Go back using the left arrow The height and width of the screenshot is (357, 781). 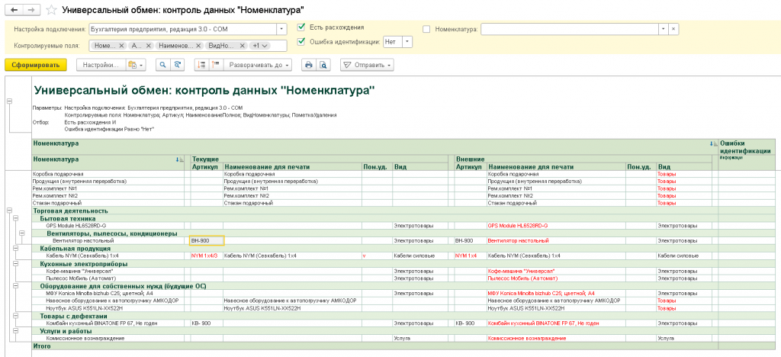(14, 10)
